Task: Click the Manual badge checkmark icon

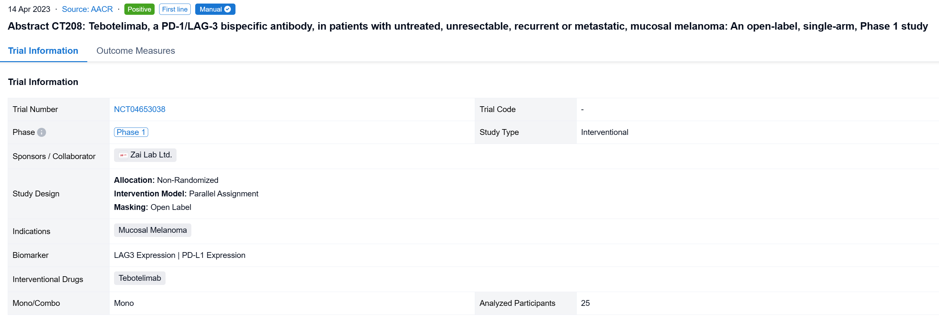Action: click(227, 9)
